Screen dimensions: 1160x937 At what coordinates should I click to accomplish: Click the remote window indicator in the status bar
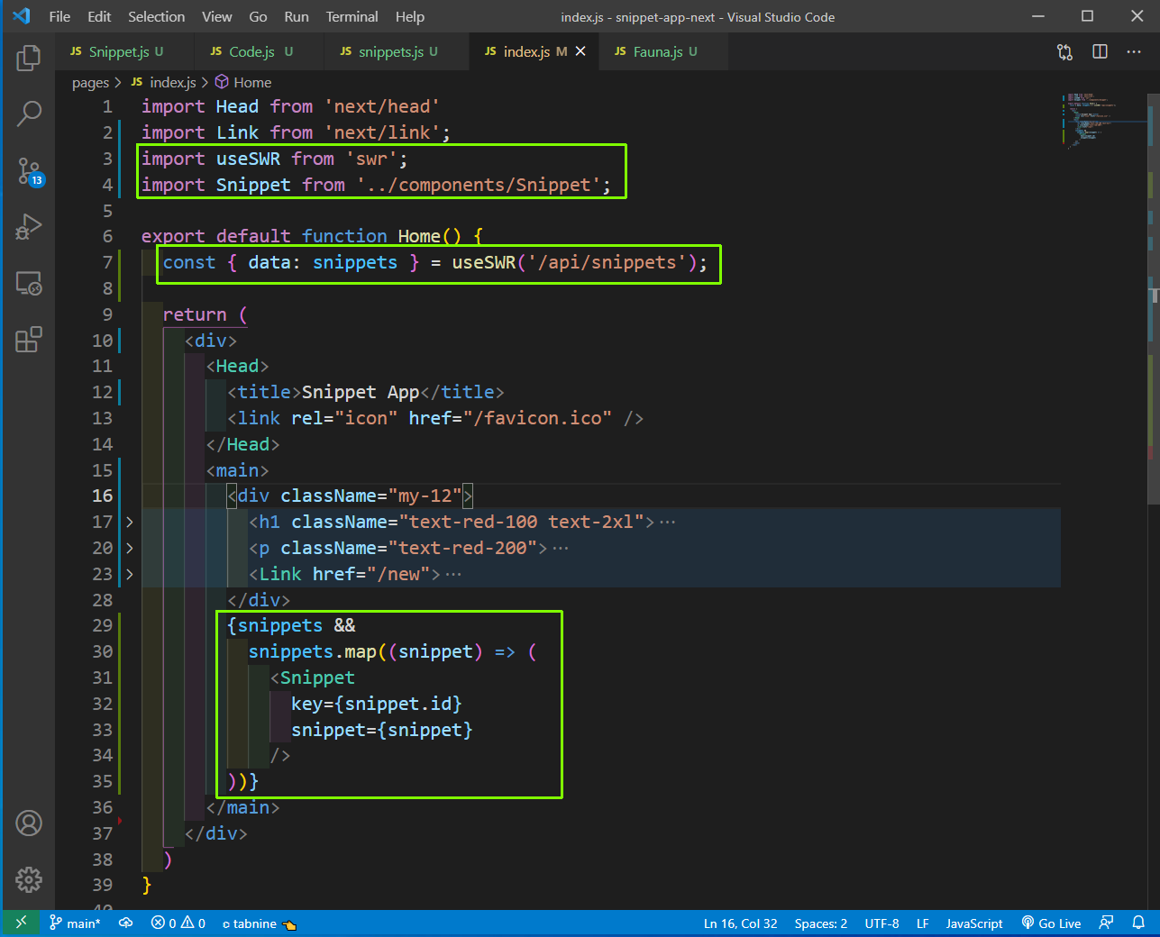coord(21,923)
